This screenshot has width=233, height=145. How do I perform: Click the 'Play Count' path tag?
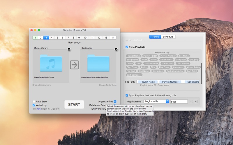(x=164, y=67)
